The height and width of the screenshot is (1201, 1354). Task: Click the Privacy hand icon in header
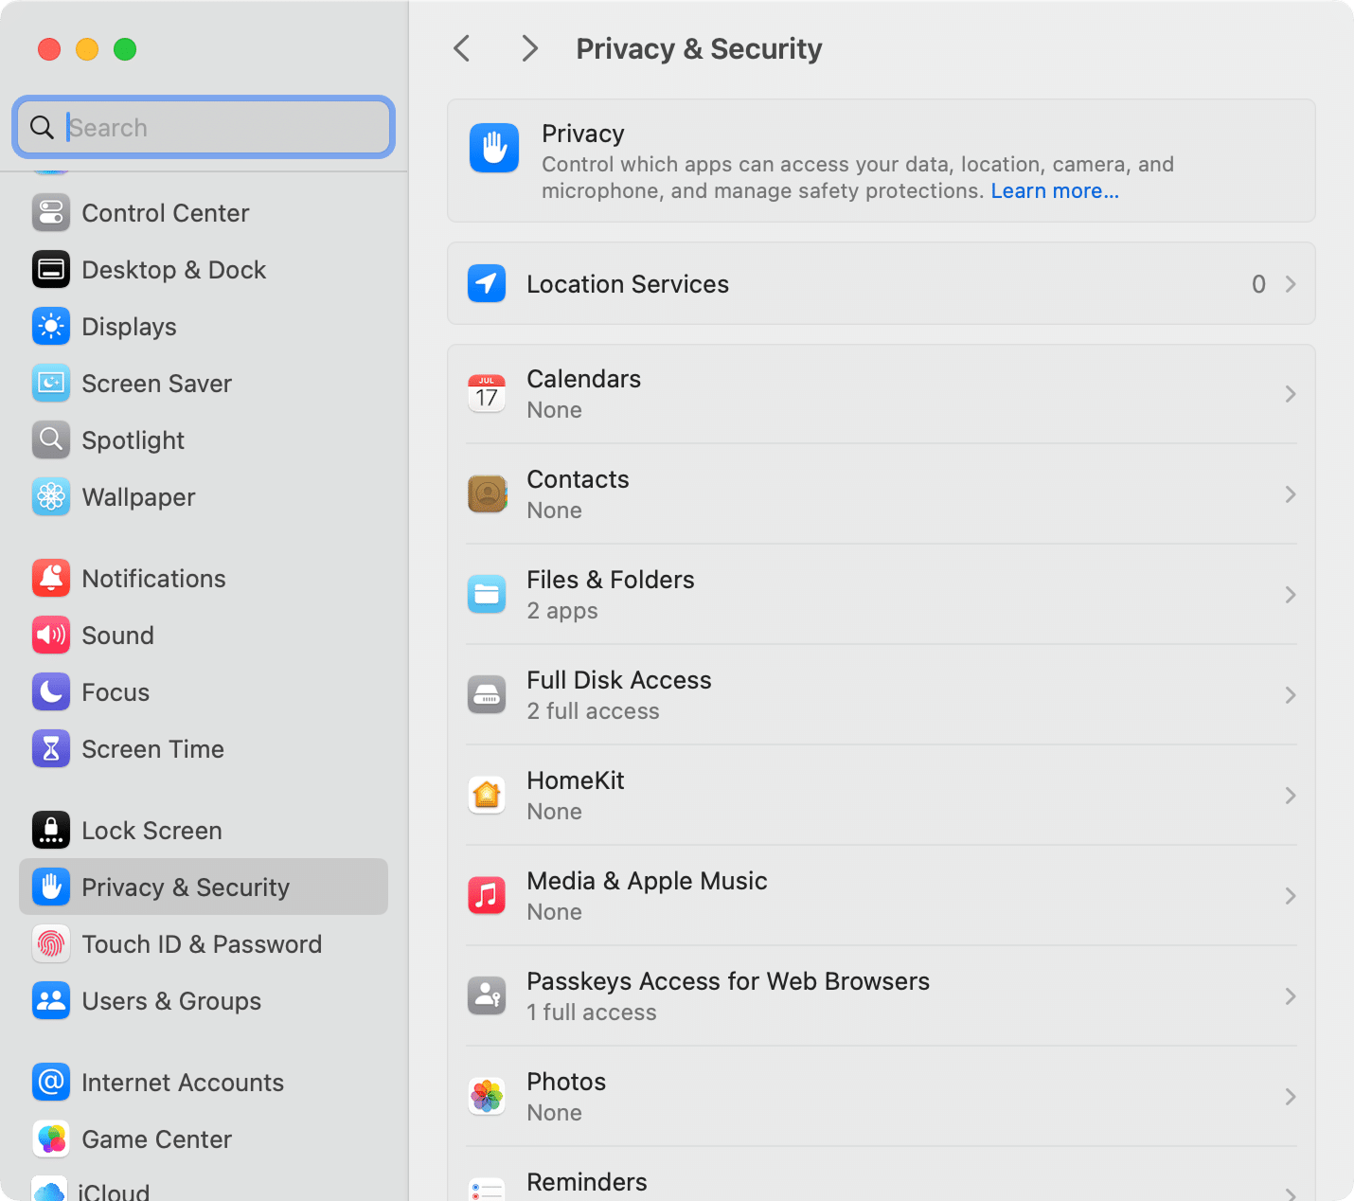(x=494, y=148)
